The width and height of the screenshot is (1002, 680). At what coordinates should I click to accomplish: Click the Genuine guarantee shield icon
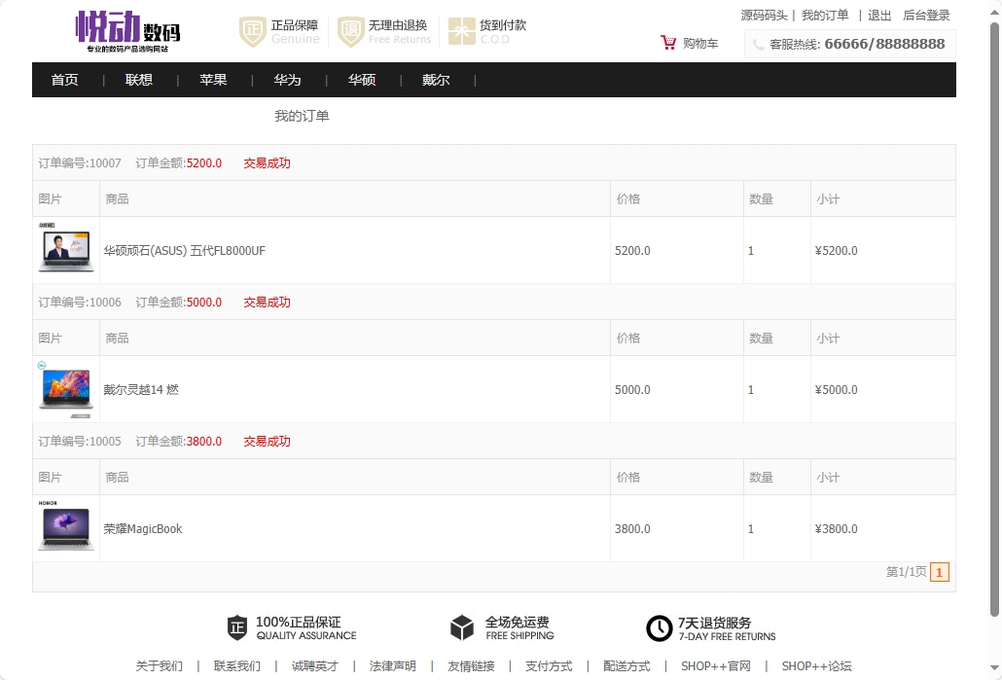coord(253,32)
